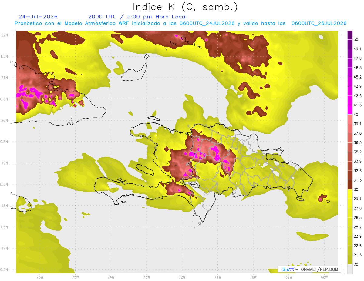364x281 pixels.
Task: Click the 68W longitude label
Action: coord(324,277)
